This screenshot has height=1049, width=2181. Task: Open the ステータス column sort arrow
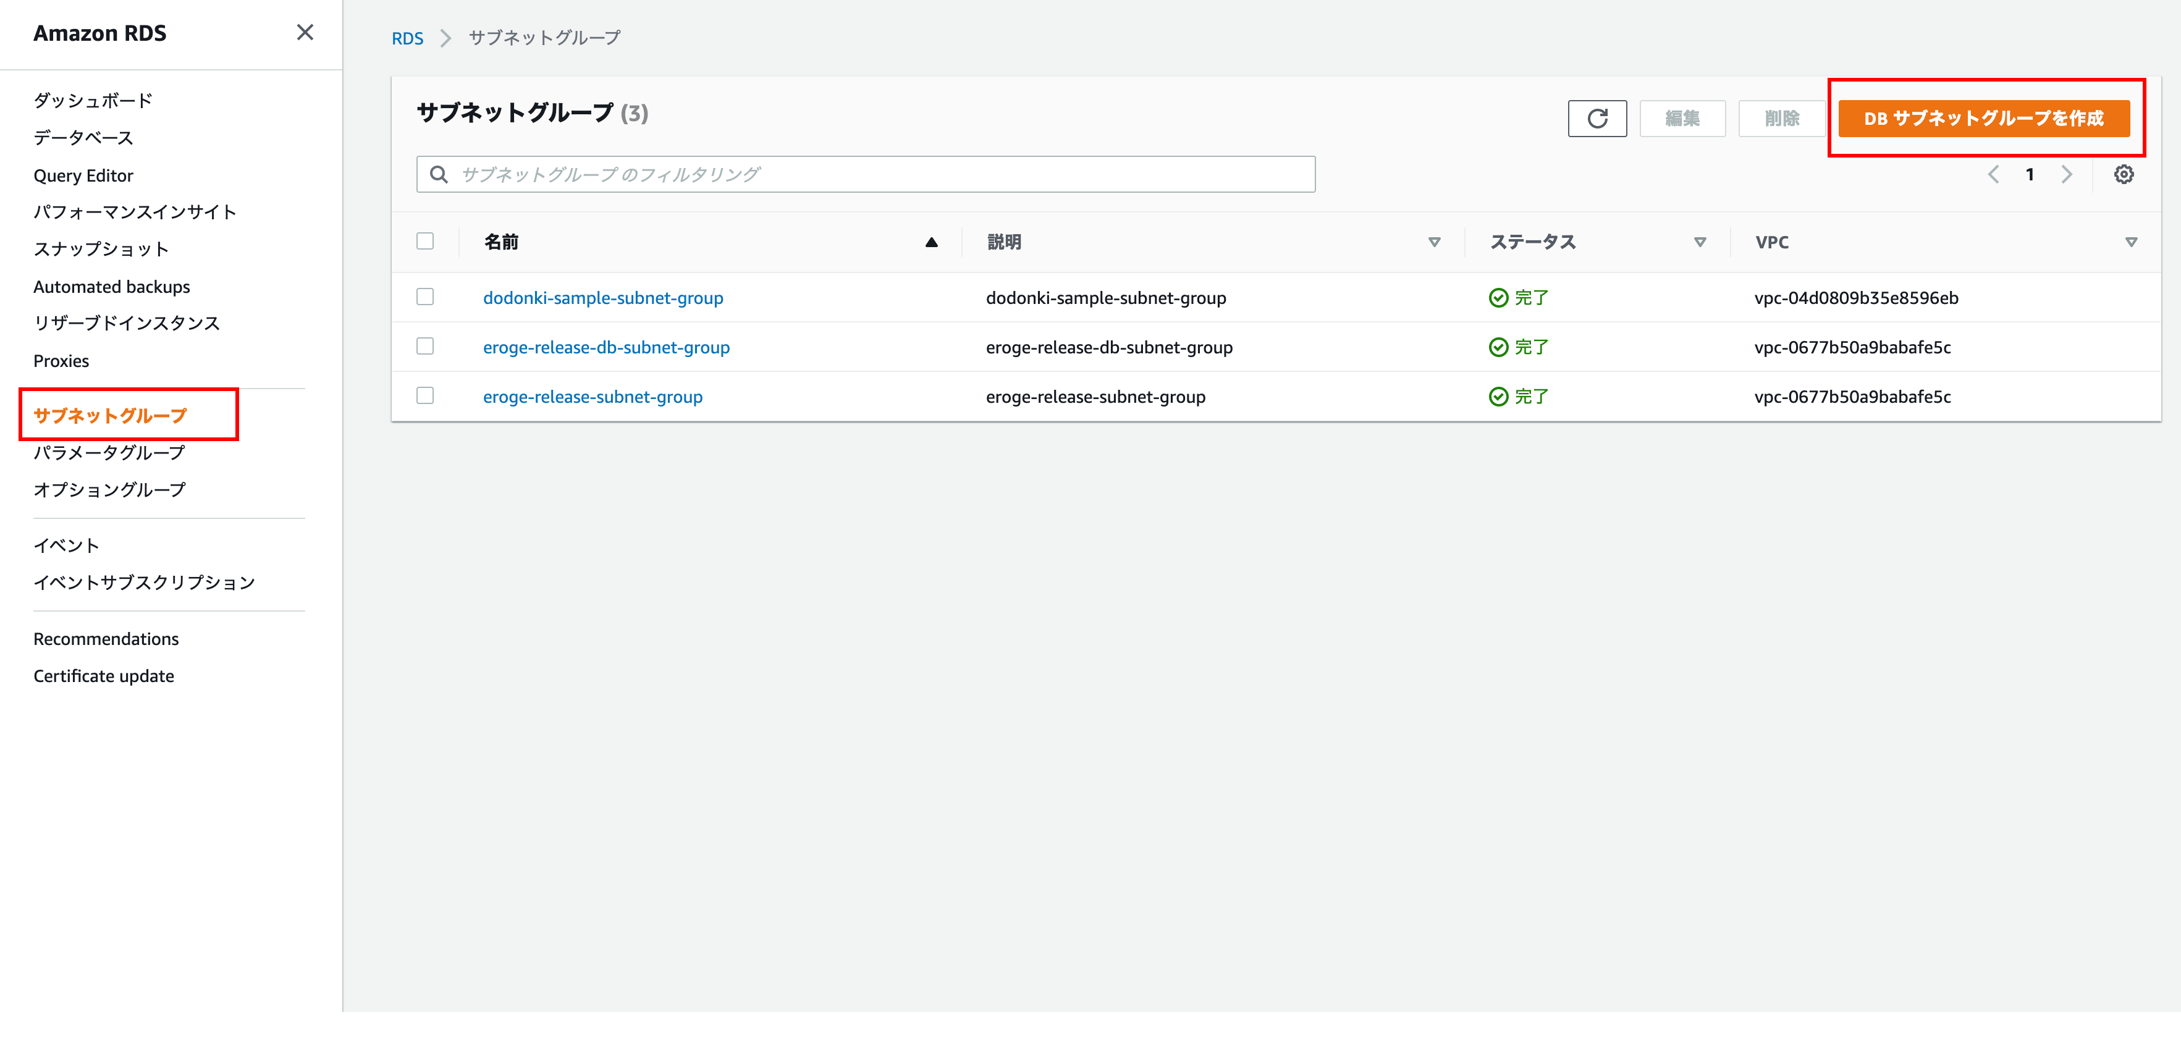click(x=1699, y=242)
